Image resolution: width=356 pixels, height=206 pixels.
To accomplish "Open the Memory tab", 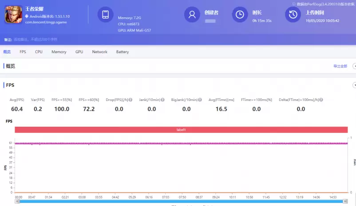I will 59,52.
